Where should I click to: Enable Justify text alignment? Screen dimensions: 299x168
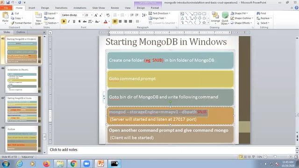click(130, 21)
